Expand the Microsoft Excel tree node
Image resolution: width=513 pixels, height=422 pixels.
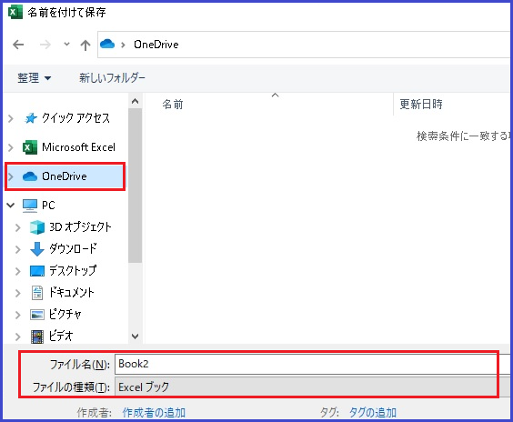tap(11, 147)
